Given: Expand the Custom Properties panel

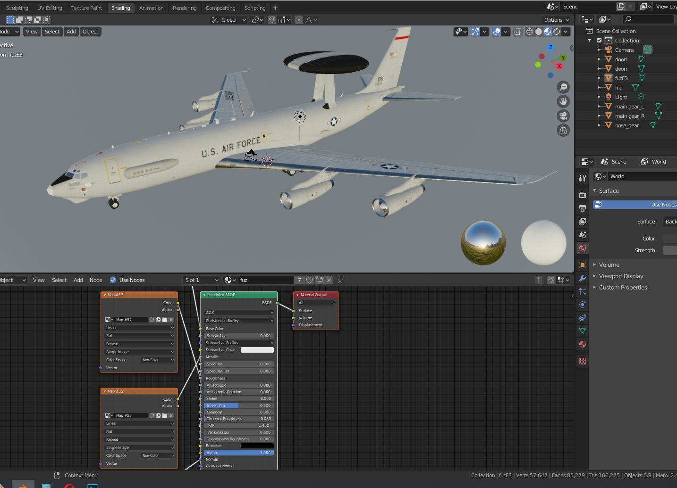Looking at the screenshot, I should 623,288.
